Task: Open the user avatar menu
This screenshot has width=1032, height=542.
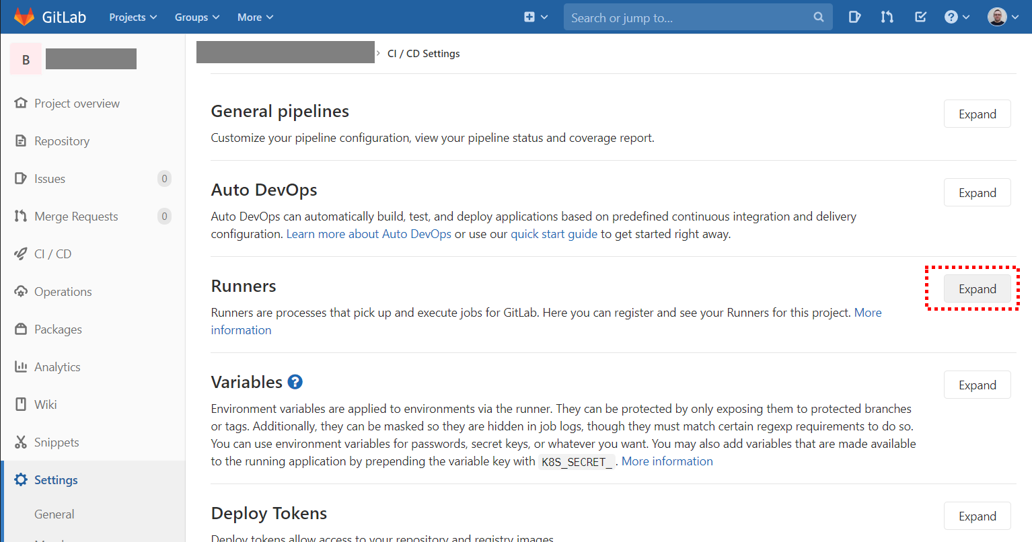Action: [1003, 17]
